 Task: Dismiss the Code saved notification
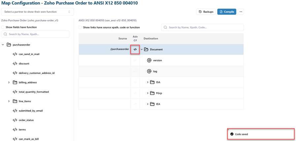[x=228, y=130]
